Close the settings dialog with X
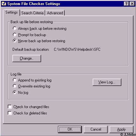 [132, 4]
